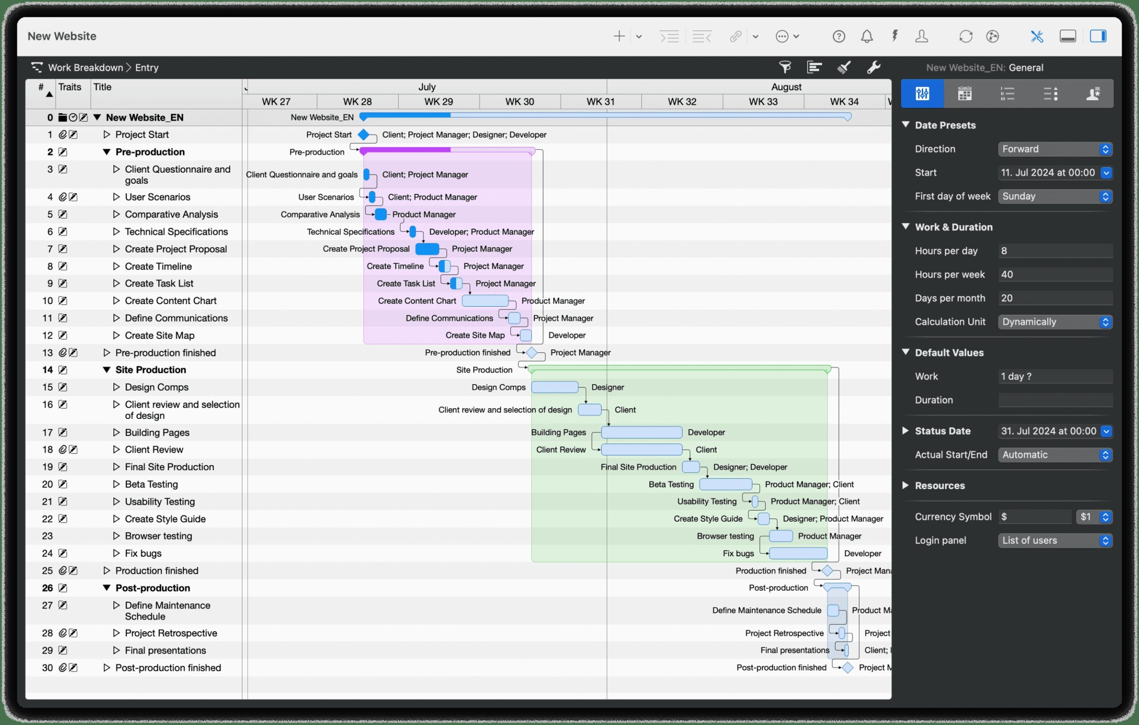This screenshot has height=725, width=1139.
Task: Toggle the bottom bar panel
Action: (x=1069, y=36)
